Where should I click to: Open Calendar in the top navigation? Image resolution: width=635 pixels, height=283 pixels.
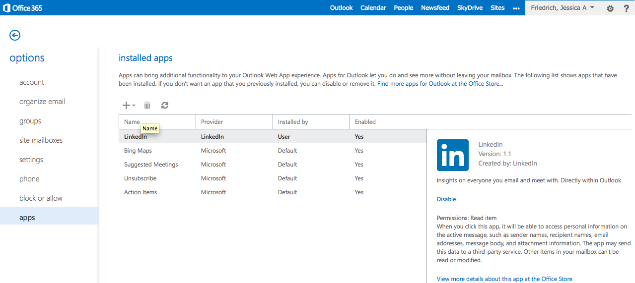[373, 8]
